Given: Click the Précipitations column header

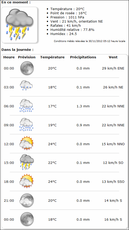Looking at the screenshot, I should coord(83,57).
